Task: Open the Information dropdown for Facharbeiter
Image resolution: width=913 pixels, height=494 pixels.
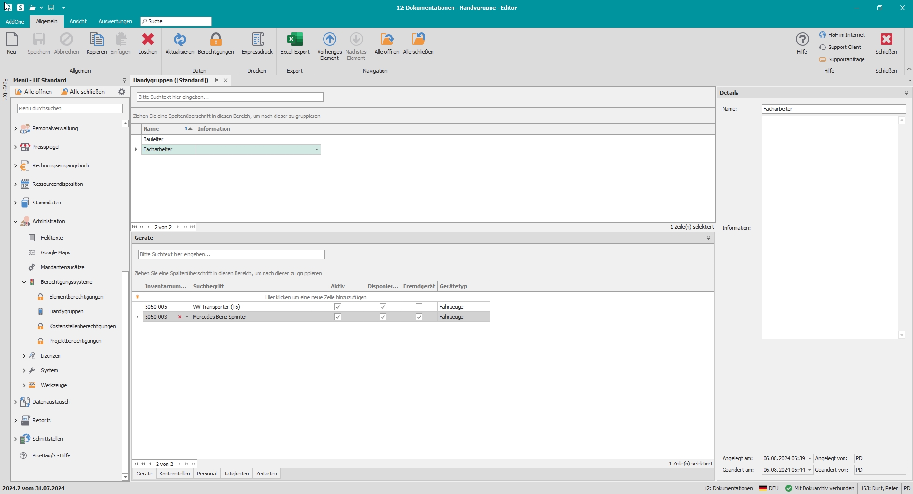Action: click(x=317, y=150)
